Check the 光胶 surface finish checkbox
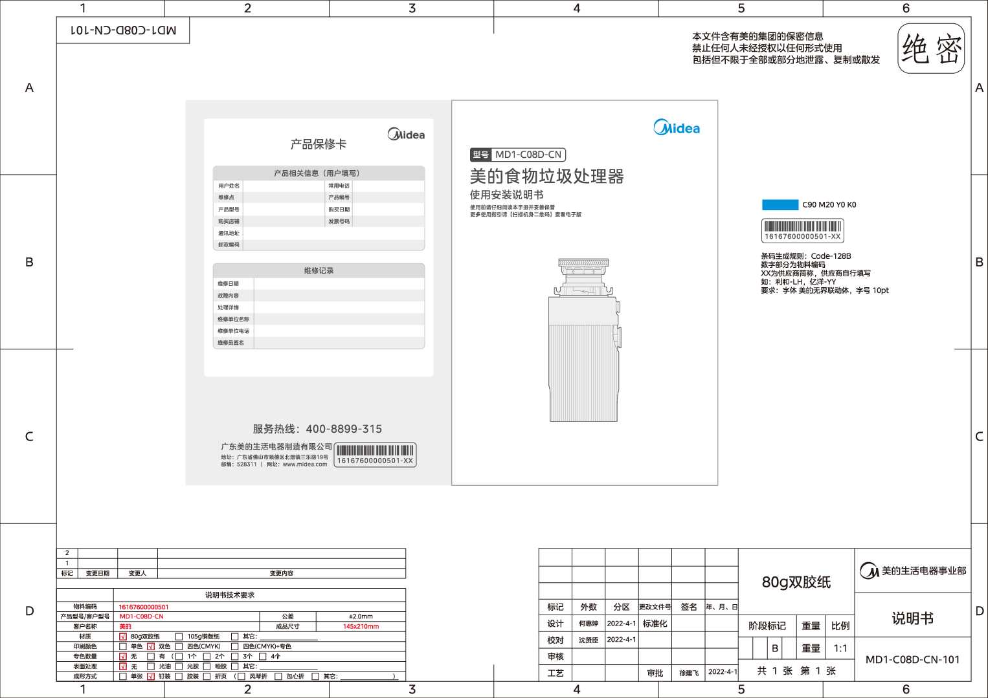 [x=179, y=666]
